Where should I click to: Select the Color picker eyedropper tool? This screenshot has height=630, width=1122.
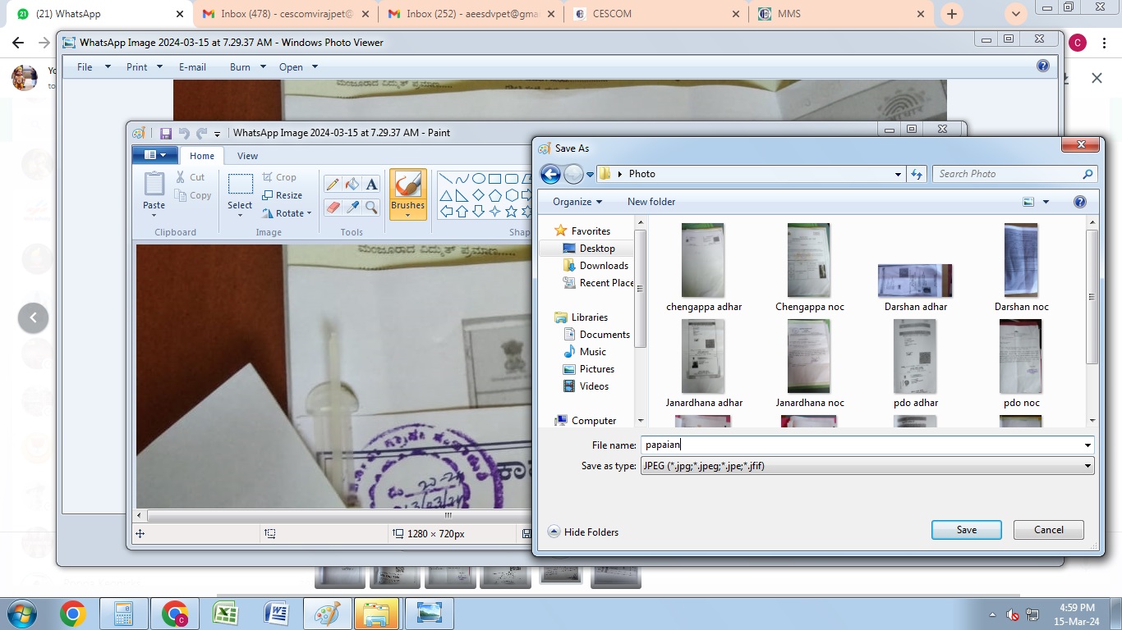point(352,207)
